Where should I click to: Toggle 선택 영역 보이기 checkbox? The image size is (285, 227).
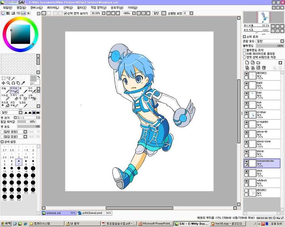65,13
